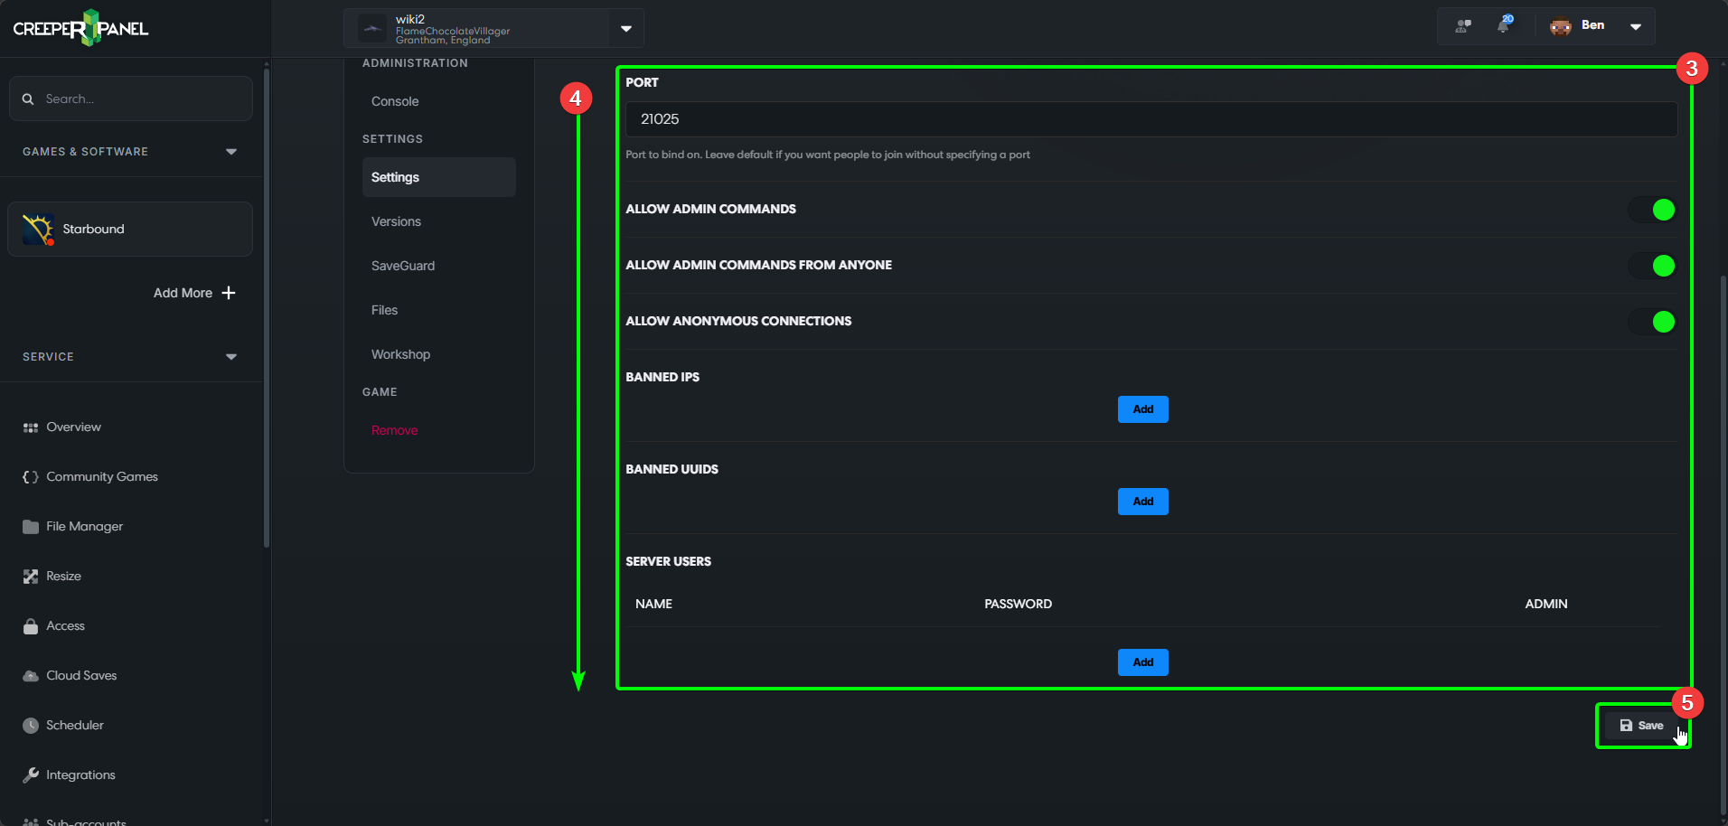This screenshot has height=826, width=1728.
Task: Collapse the Games & Software section
Action: 231,152
